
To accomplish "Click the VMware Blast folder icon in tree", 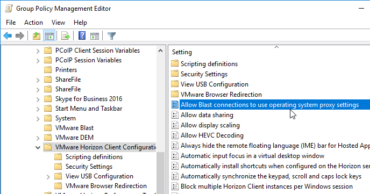I will point(48,128).
